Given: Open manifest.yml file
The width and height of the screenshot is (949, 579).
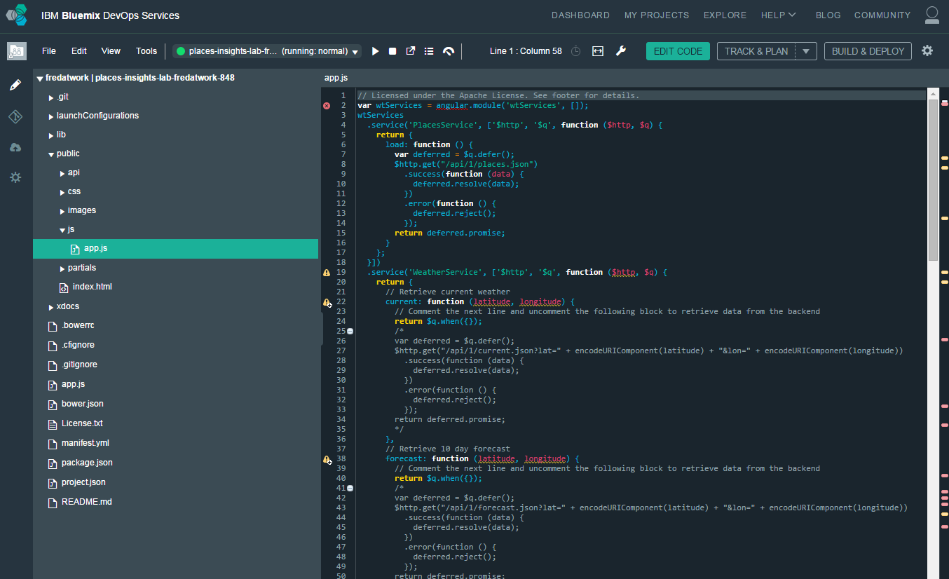Looking at the screenshot, I should point(86,443).
